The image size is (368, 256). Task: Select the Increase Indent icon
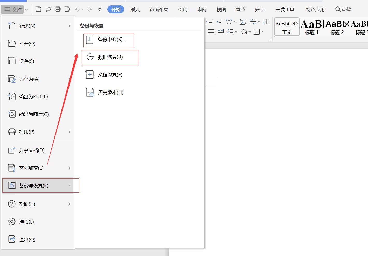(x=219, y=22)
